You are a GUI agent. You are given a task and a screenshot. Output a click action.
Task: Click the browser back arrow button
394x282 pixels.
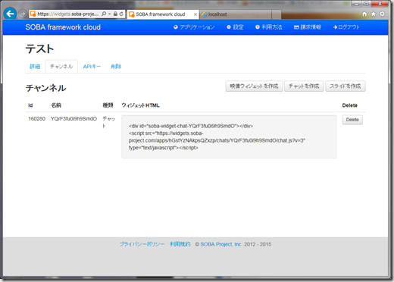[10, 14]
